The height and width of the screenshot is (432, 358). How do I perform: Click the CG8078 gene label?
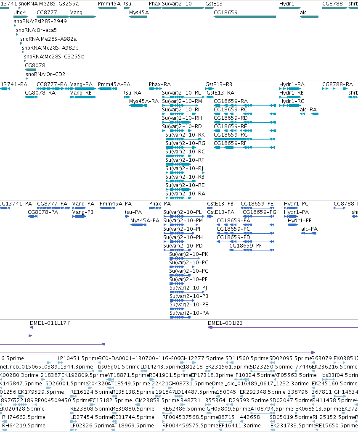(x=35, y=65)
